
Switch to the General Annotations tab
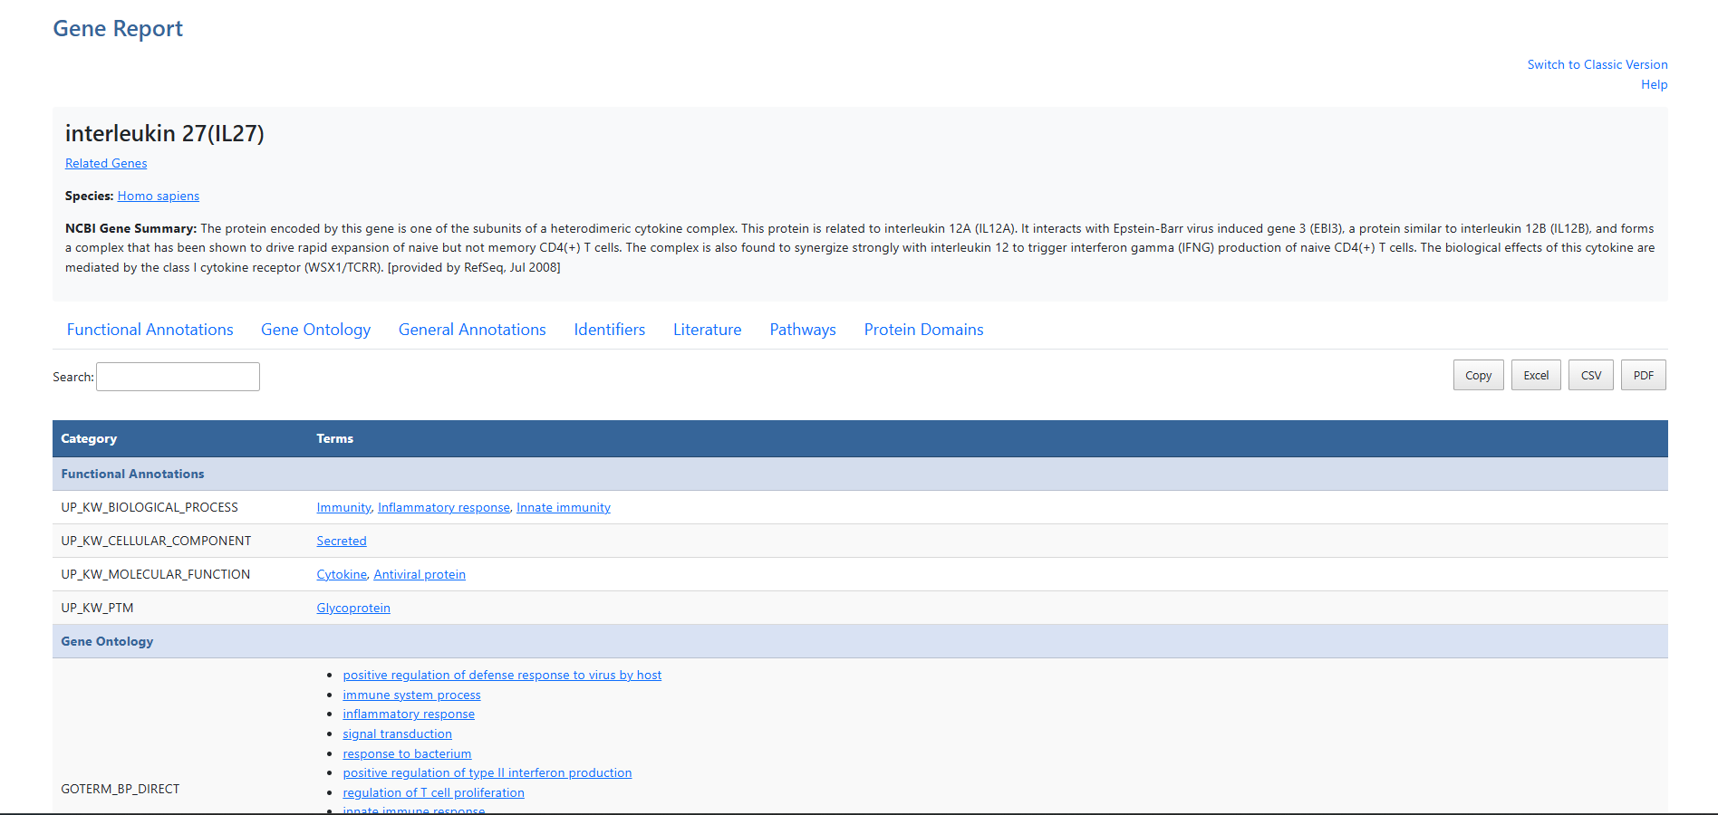[x=471, y=329]
